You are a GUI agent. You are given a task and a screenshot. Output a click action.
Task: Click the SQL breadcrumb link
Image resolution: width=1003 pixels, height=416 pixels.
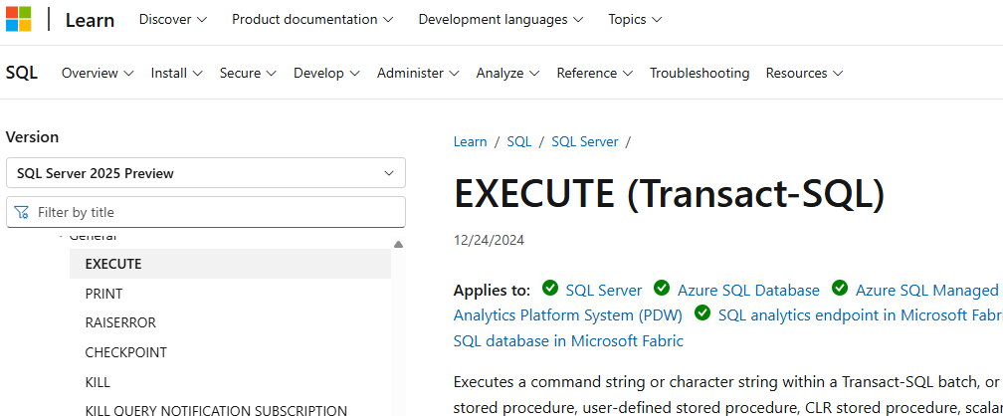[519, 141]
